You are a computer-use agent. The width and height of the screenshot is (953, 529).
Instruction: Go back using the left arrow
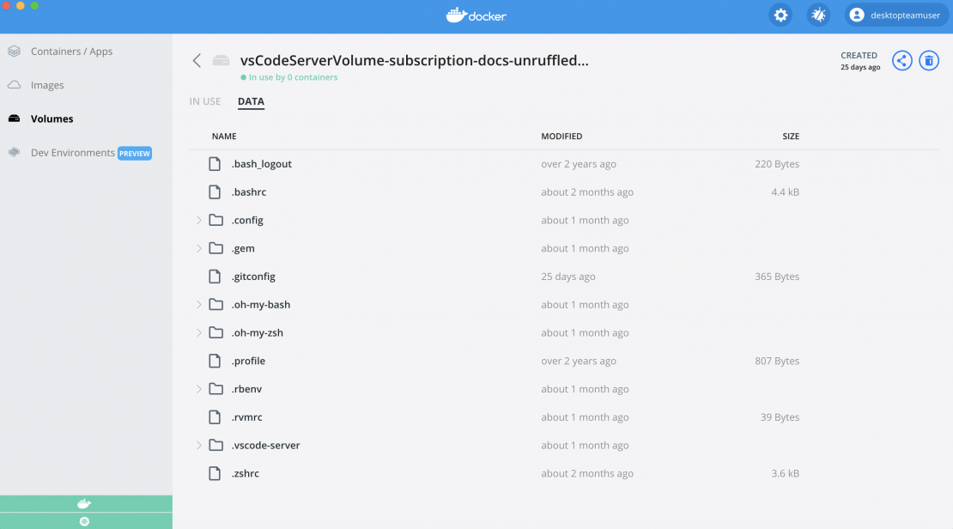[197, 60]
